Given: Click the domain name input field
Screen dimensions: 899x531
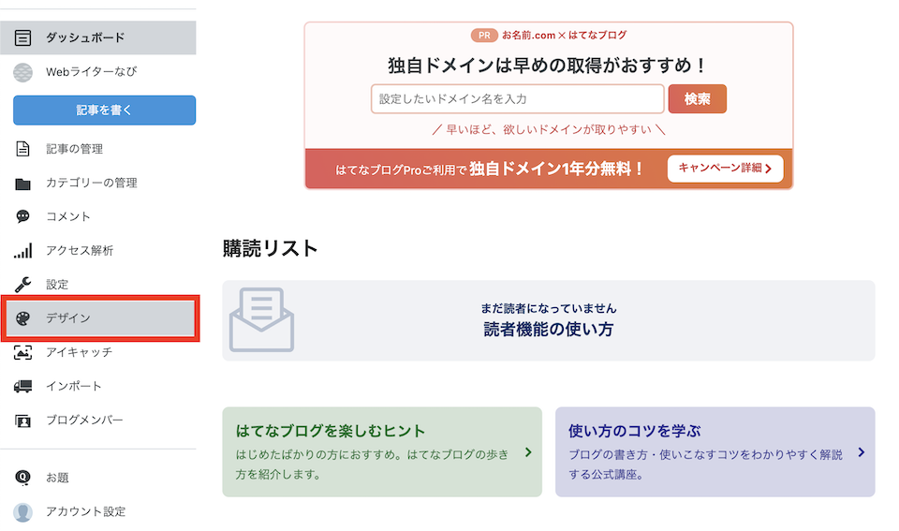Looking at the screenshot, I should (x=517, y=99).
